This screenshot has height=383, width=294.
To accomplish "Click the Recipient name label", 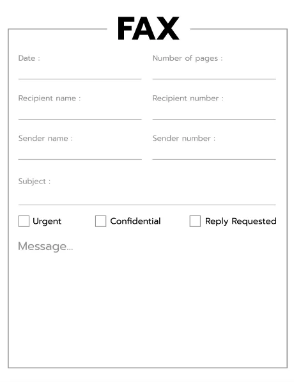I will coord(49,98).
